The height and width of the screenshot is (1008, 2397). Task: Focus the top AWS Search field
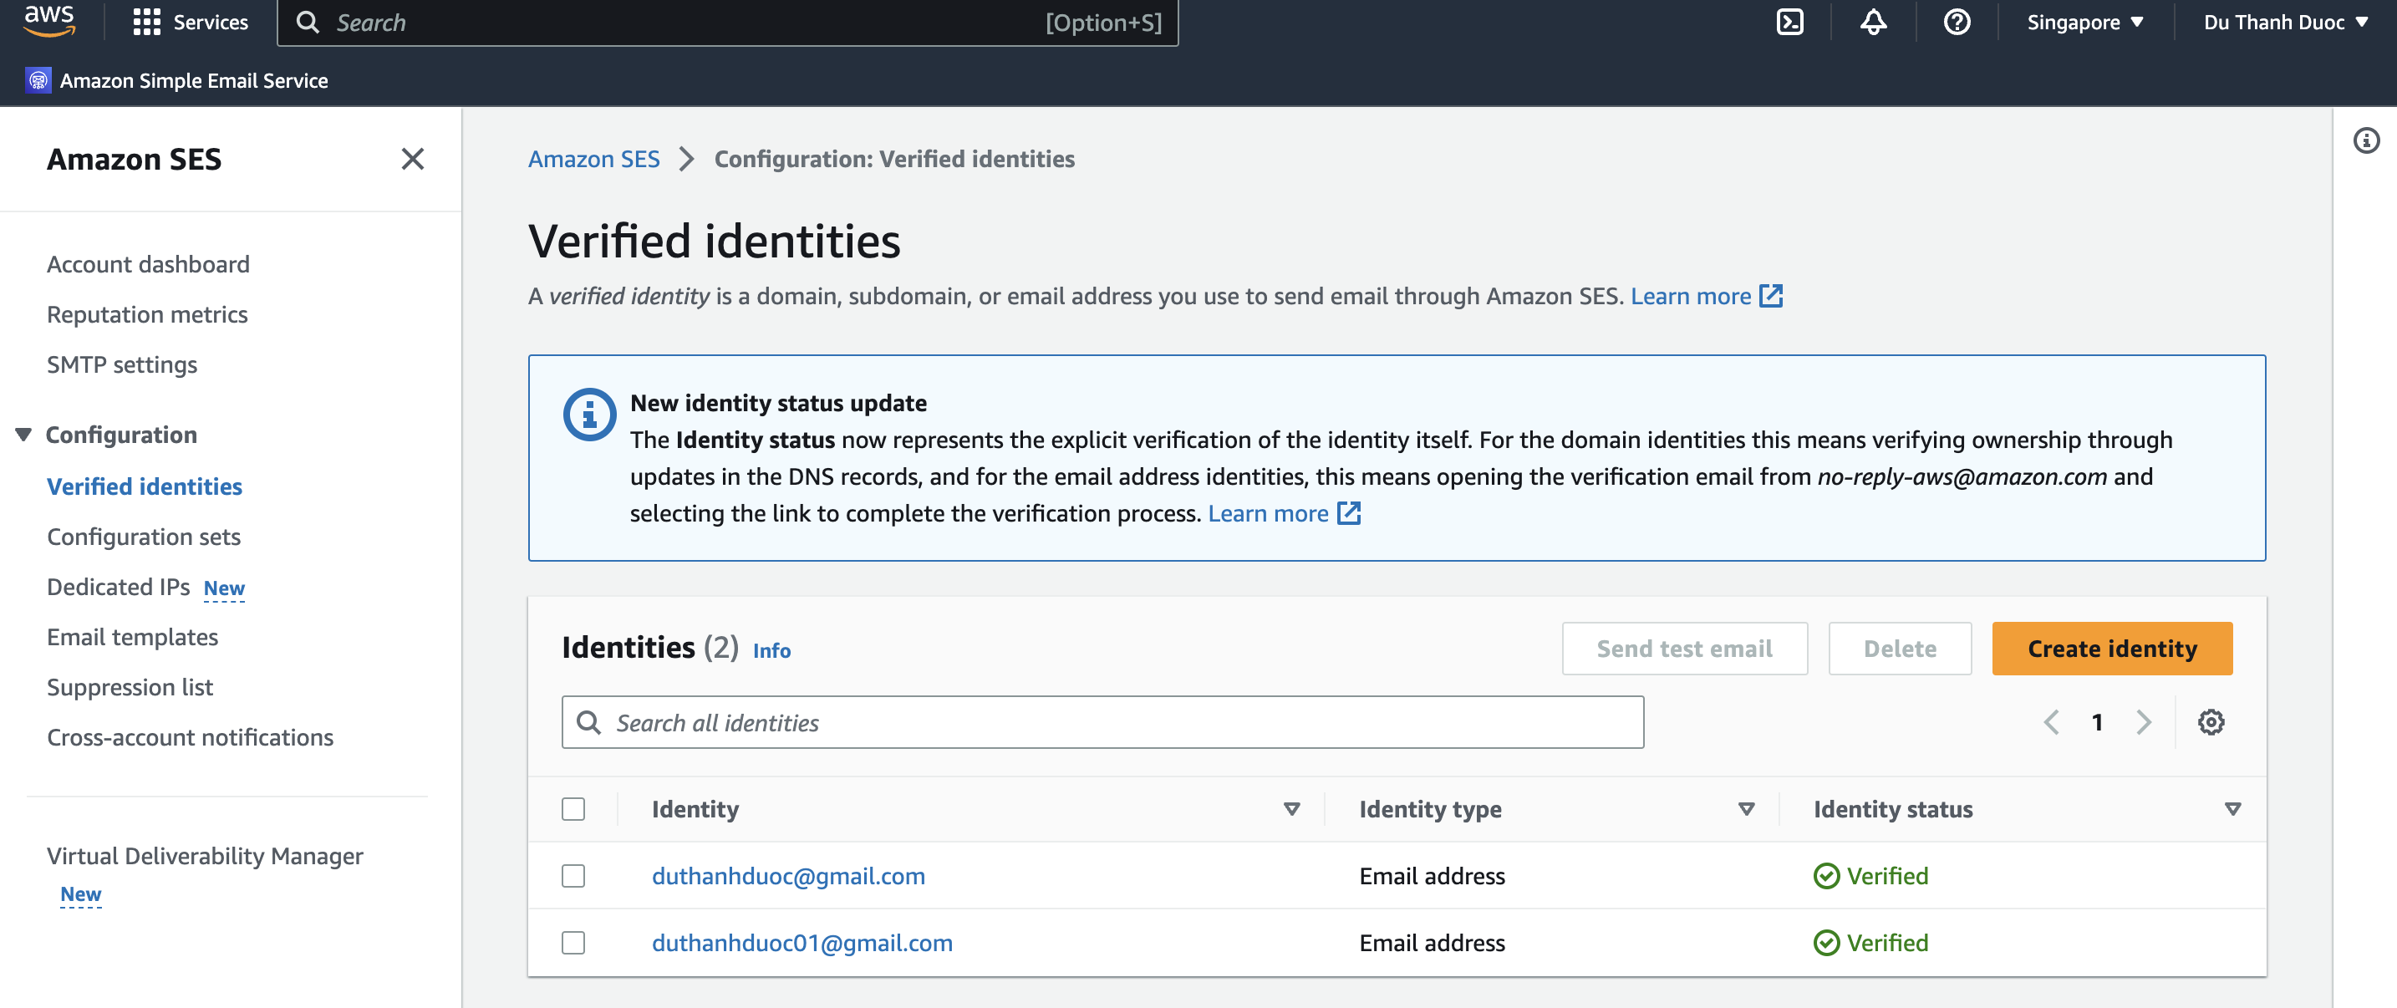[728, 23]
